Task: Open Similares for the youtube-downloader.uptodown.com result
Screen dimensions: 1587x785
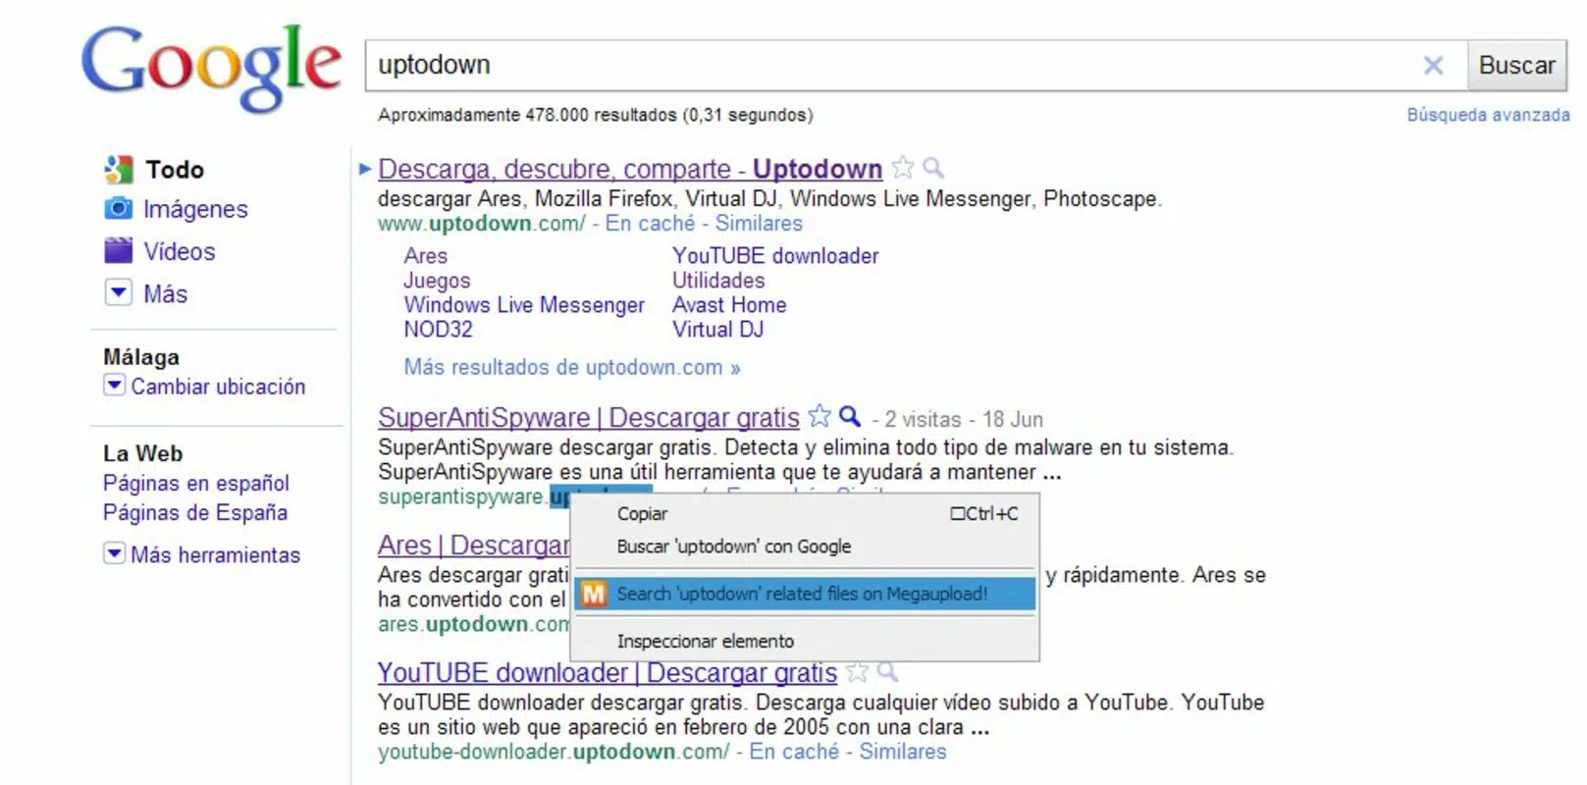Action: click(x=903, y=752)
